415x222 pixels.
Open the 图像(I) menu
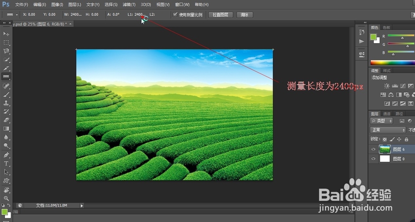pos(57,5)
